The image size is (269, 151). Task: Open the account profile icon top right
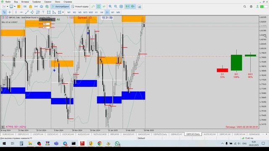[251, 7]
